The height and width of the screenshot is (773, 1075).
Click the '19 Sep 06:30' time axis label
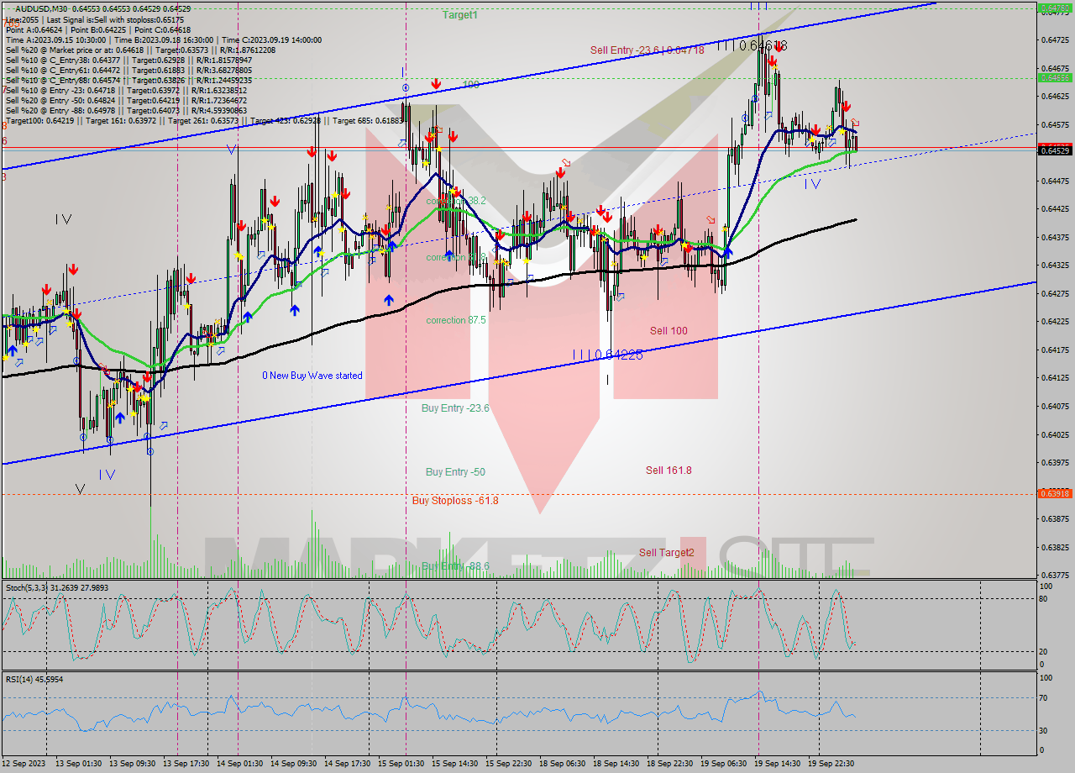pyautogui.click(x=723, y=764)
